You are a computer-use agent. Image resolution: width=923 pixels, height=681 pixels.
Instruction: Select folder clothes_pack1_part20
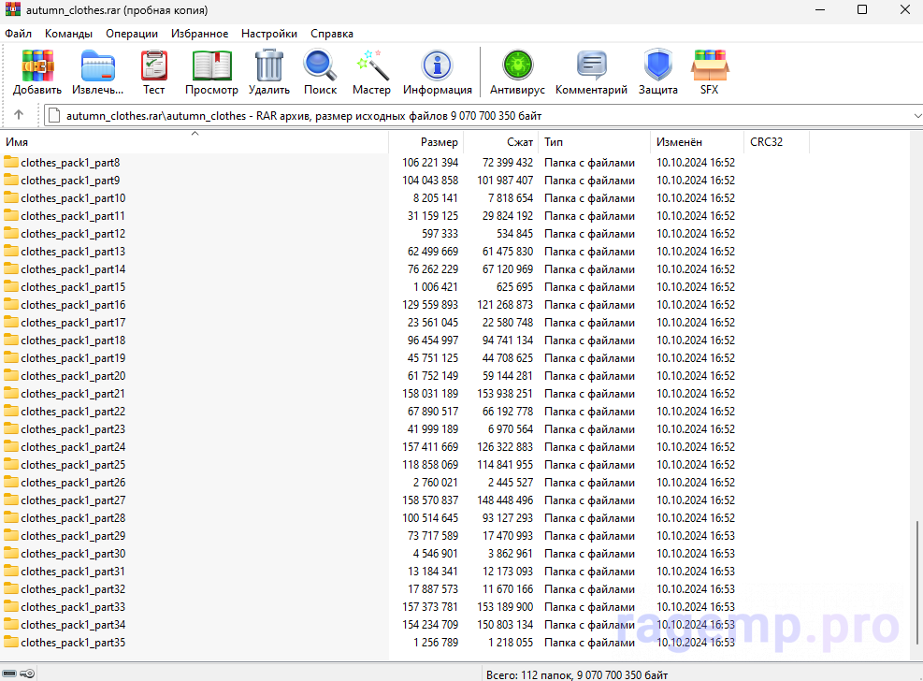pyautogui.click(x=73, y=375)
